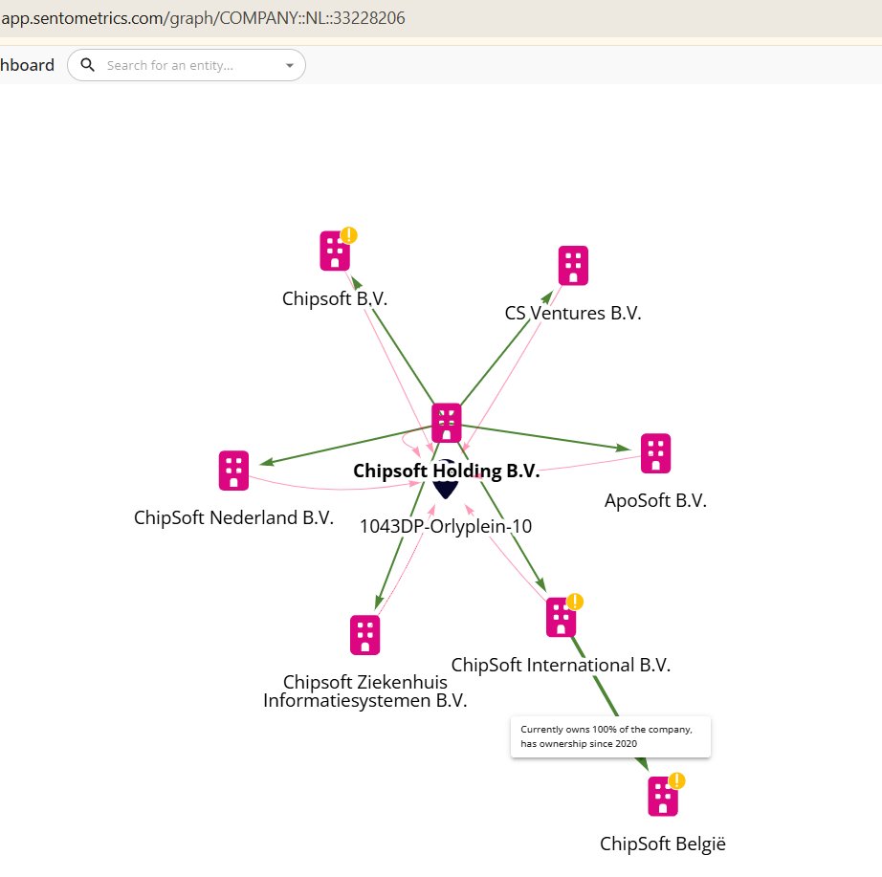Click the ownership tooltip 'Currently owns 100%'

click(x=610, y=736)
